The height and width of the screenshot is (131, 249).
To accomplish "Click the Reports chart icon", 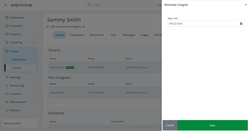I will pos(7,110).
